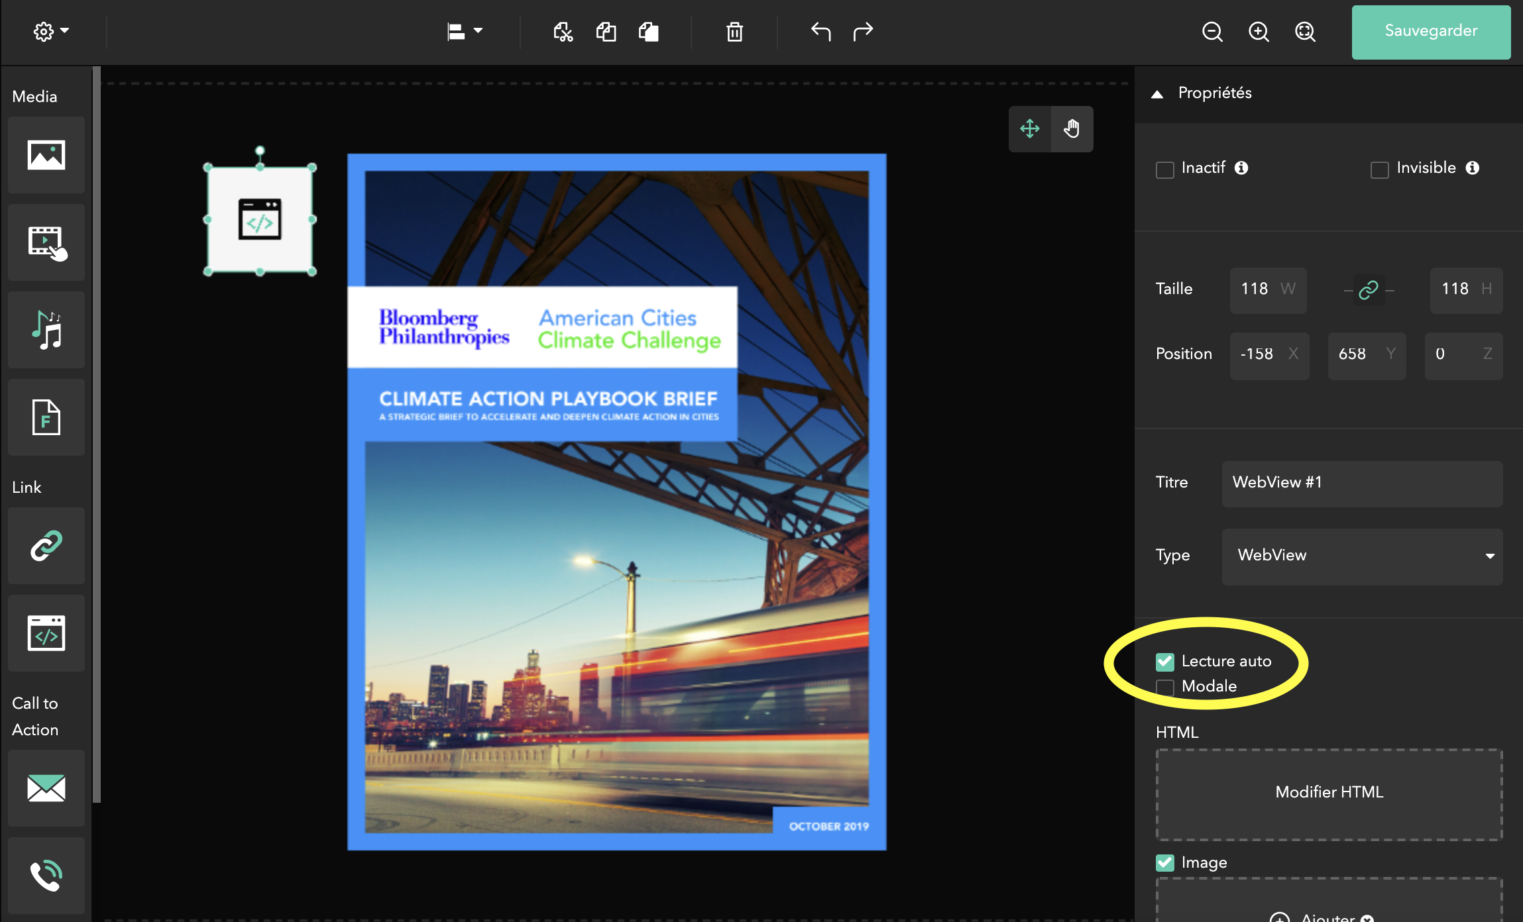Zoom in on the canvas
The height and width of the screenshot is (922, 1523).
1259,31
